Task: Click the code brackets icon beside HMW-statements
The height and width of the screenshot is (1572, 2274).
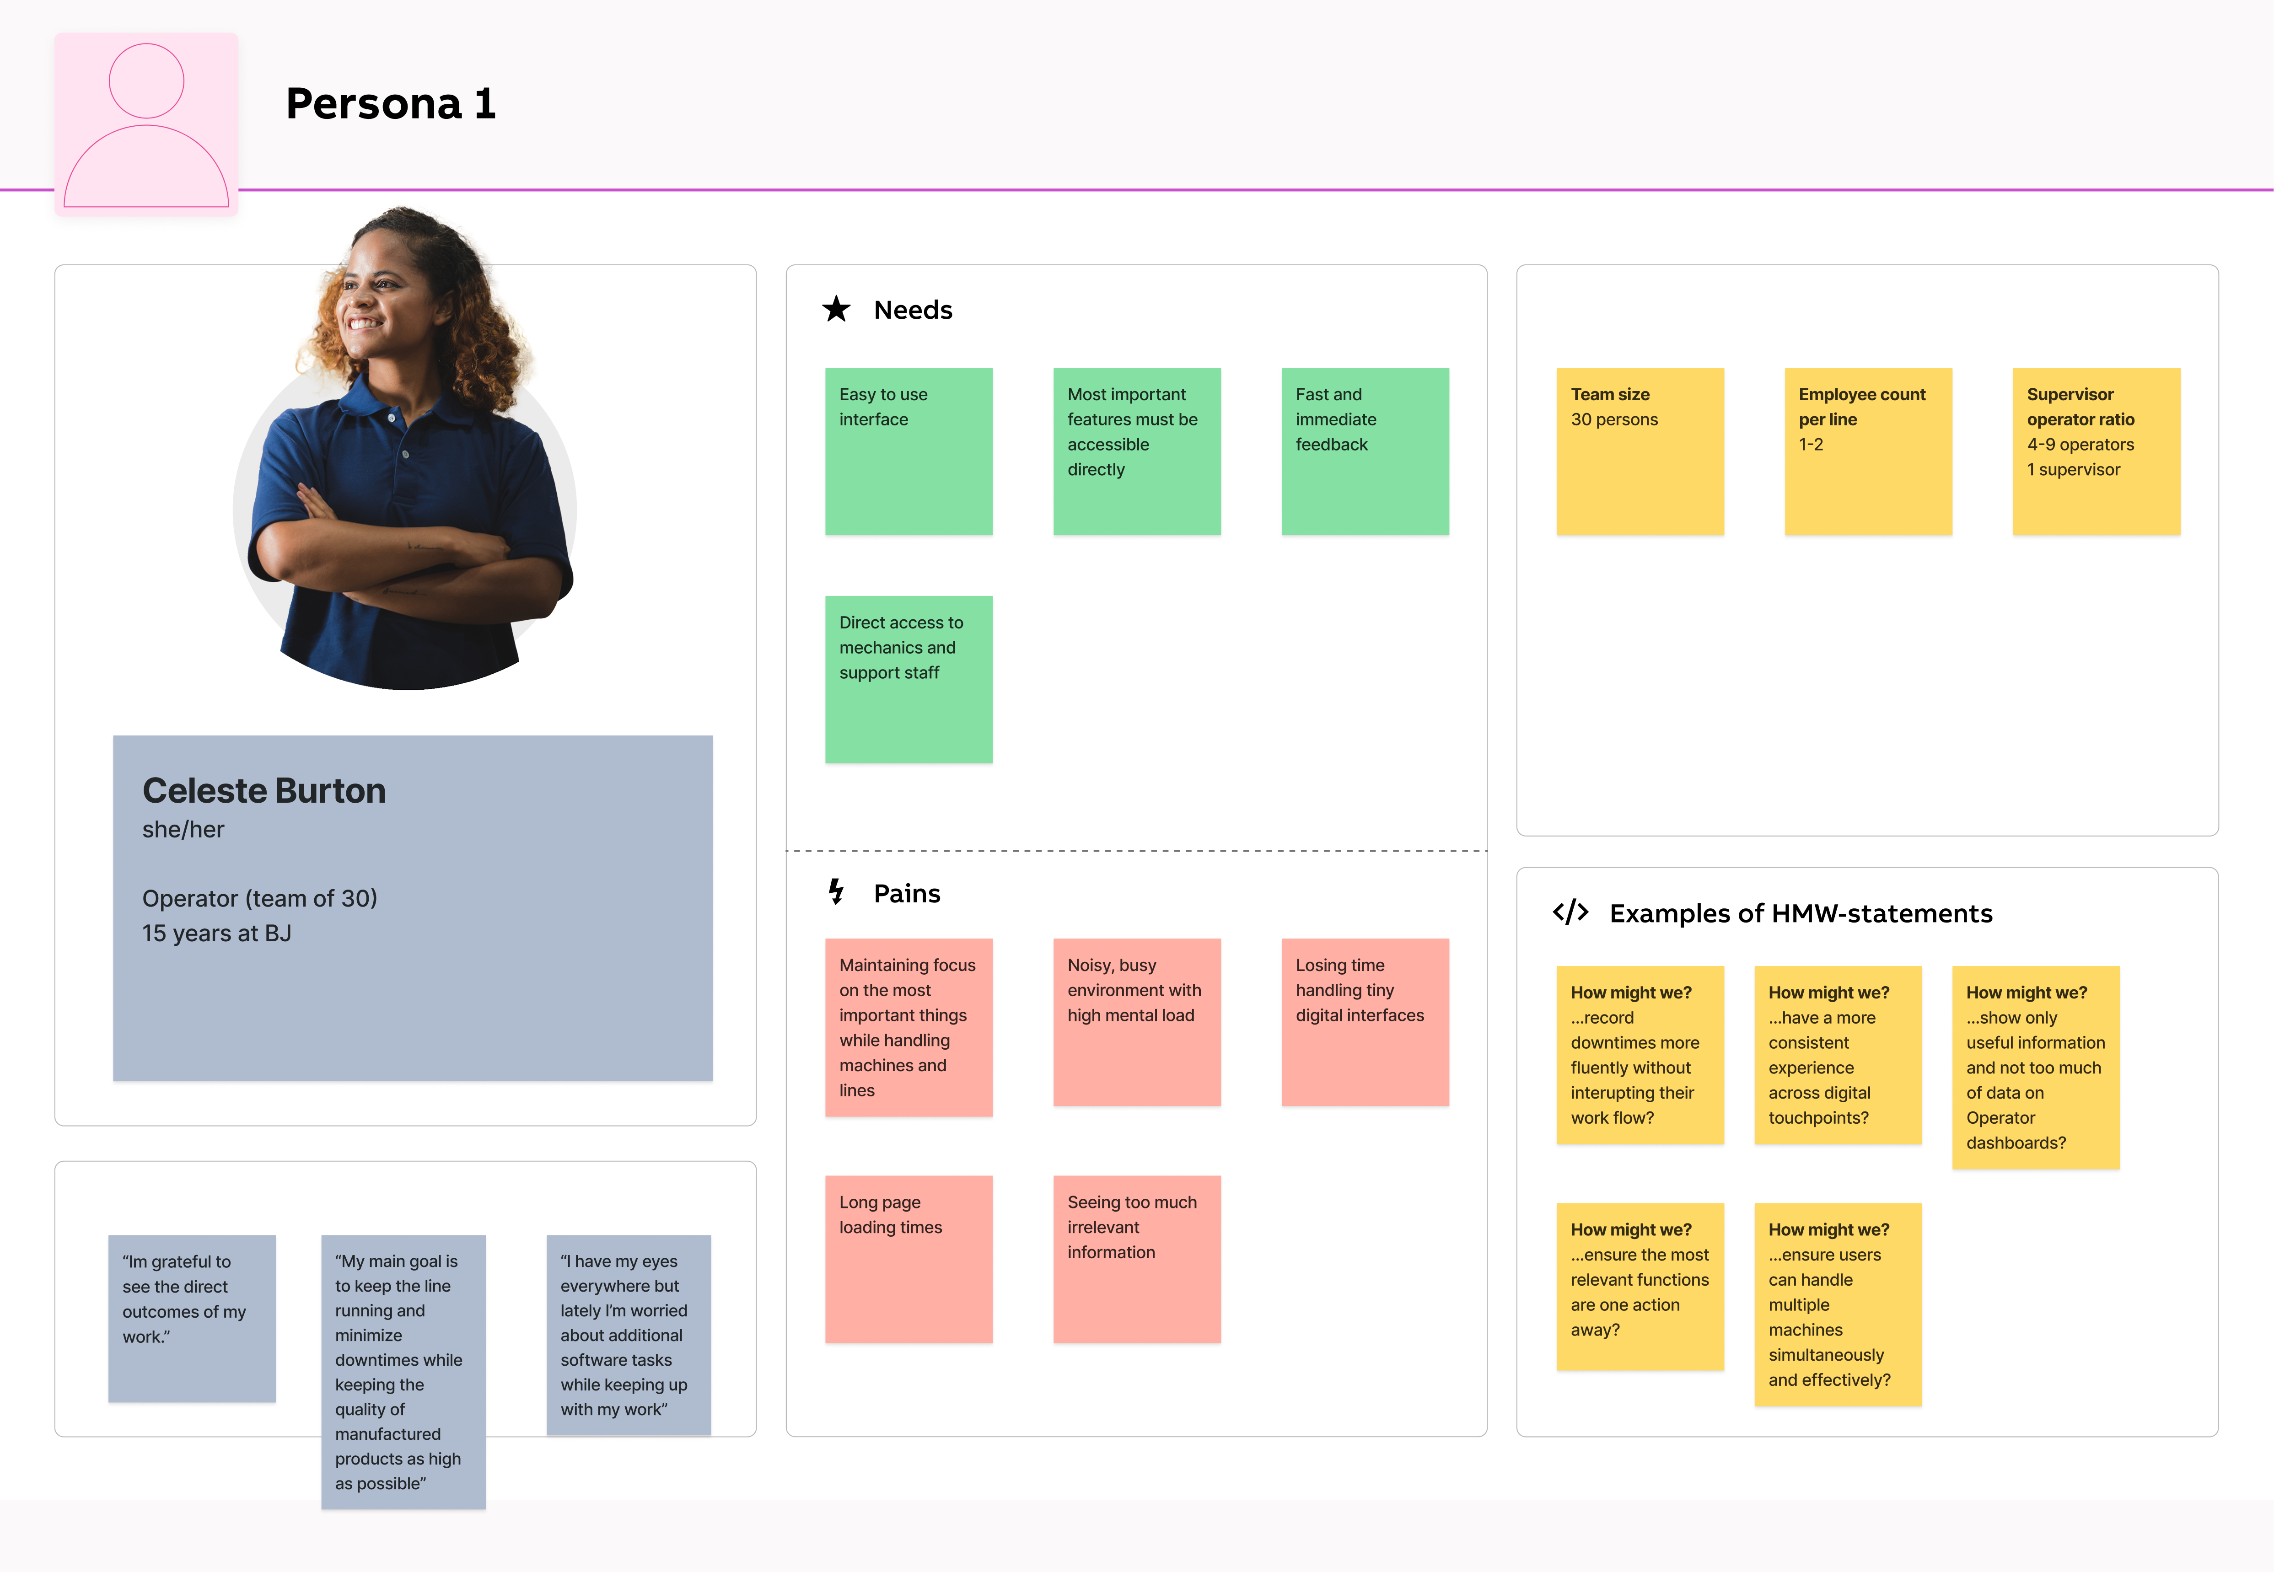Action: click(1570, 912)
